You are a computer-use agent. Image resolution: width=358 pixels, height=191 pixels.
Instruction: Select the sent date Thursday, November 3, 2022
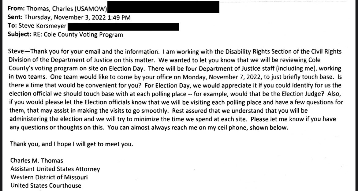65,17
